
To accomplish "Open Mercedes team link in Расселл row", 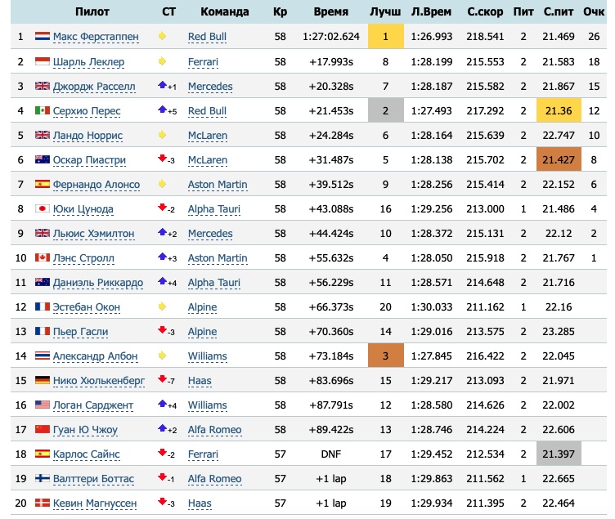I will 210,87.
